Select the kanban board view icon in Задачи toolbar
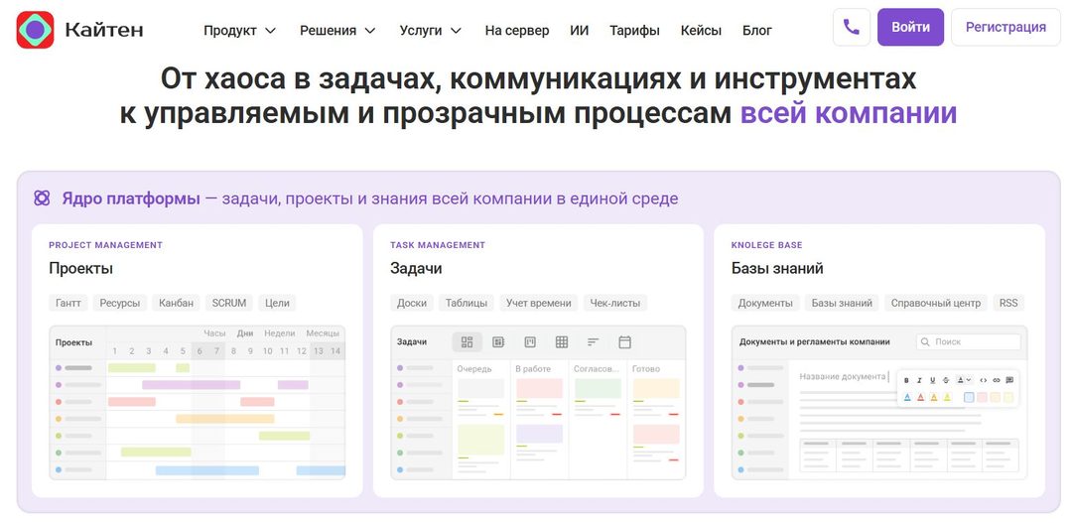Image resolution: width=1072 pixels, height=523 pixels. pos(530,341)
